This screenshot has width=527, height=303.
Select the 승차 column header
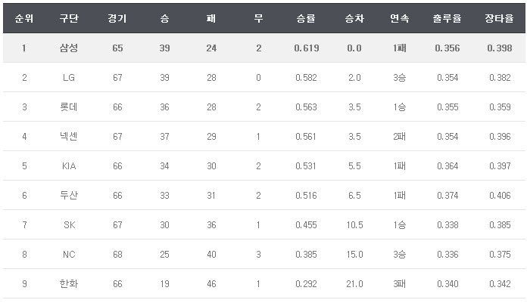coord(354,18)
